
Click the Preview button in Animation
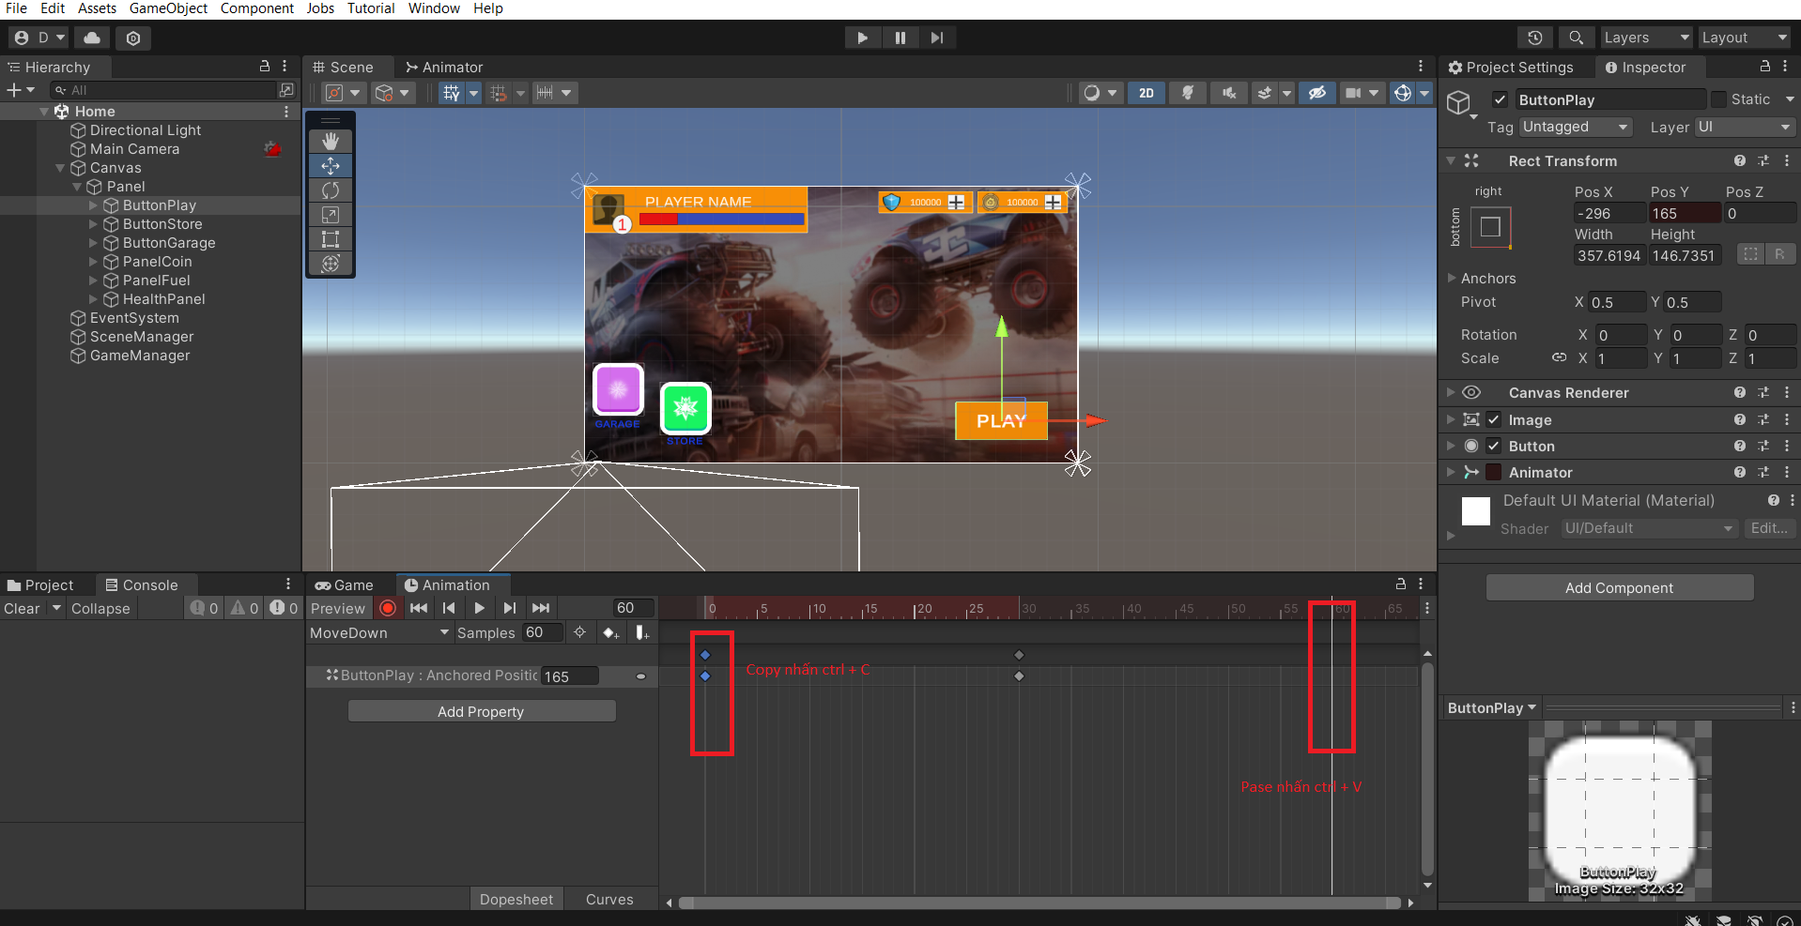pyautogui.click(x=338, y=608)
